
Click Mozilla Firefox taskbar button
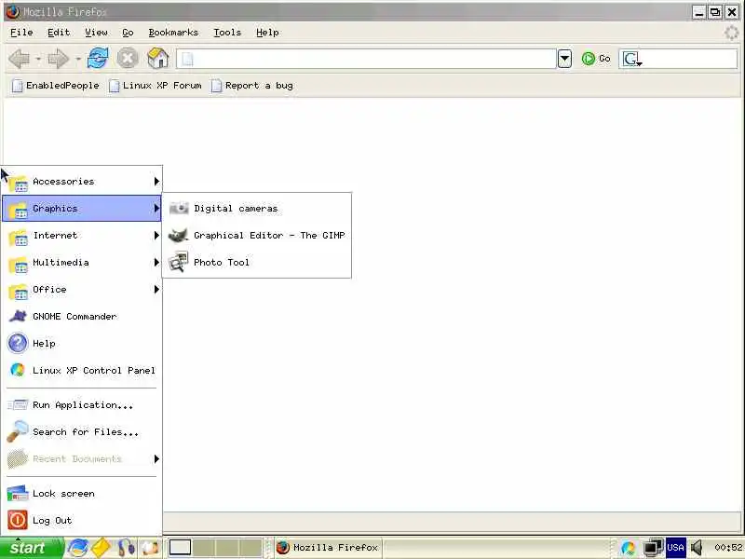[x=328, y=548]
